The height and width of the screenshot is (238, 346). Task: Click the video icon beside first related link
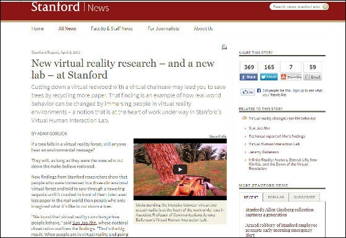(244, 118)
